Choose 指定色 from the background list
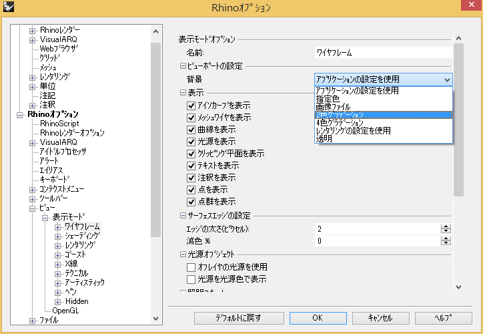The height and width of the screenshot is (334, 483). 383,99
